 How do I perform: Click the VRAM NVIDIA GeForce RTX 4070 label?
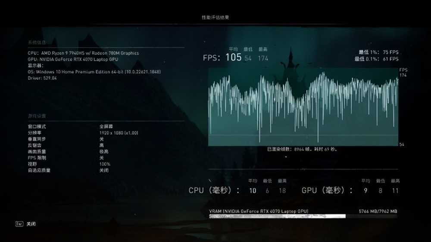coord(259,211)
